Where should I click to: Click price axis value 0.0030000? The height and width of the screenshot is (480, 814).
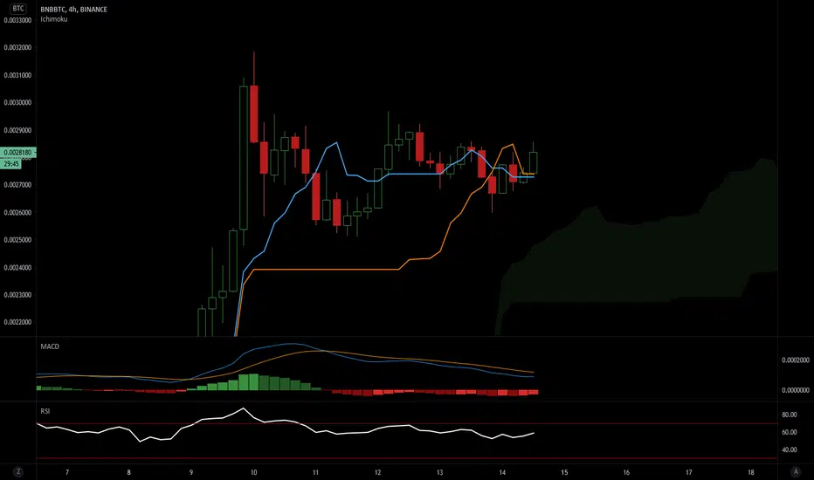pyautogui.click(x=17, y=103)
